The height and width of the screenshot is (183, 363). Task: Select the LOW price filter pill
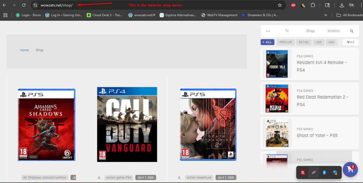[x=318, y=42]
